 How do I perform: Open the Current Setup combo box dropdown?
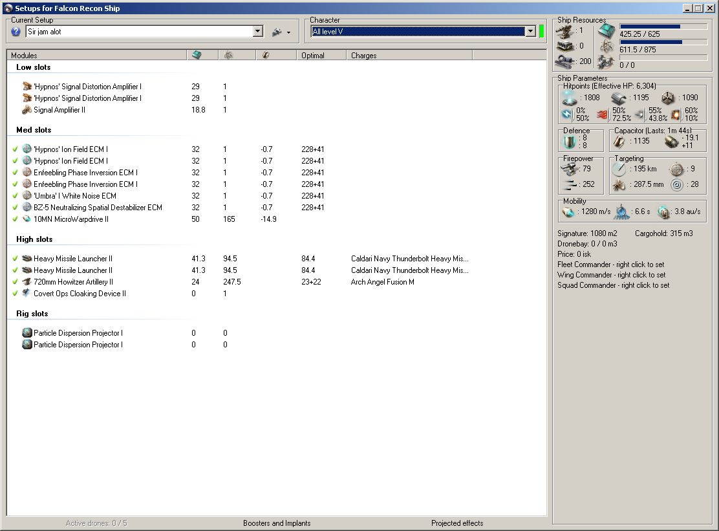point(258,31)
